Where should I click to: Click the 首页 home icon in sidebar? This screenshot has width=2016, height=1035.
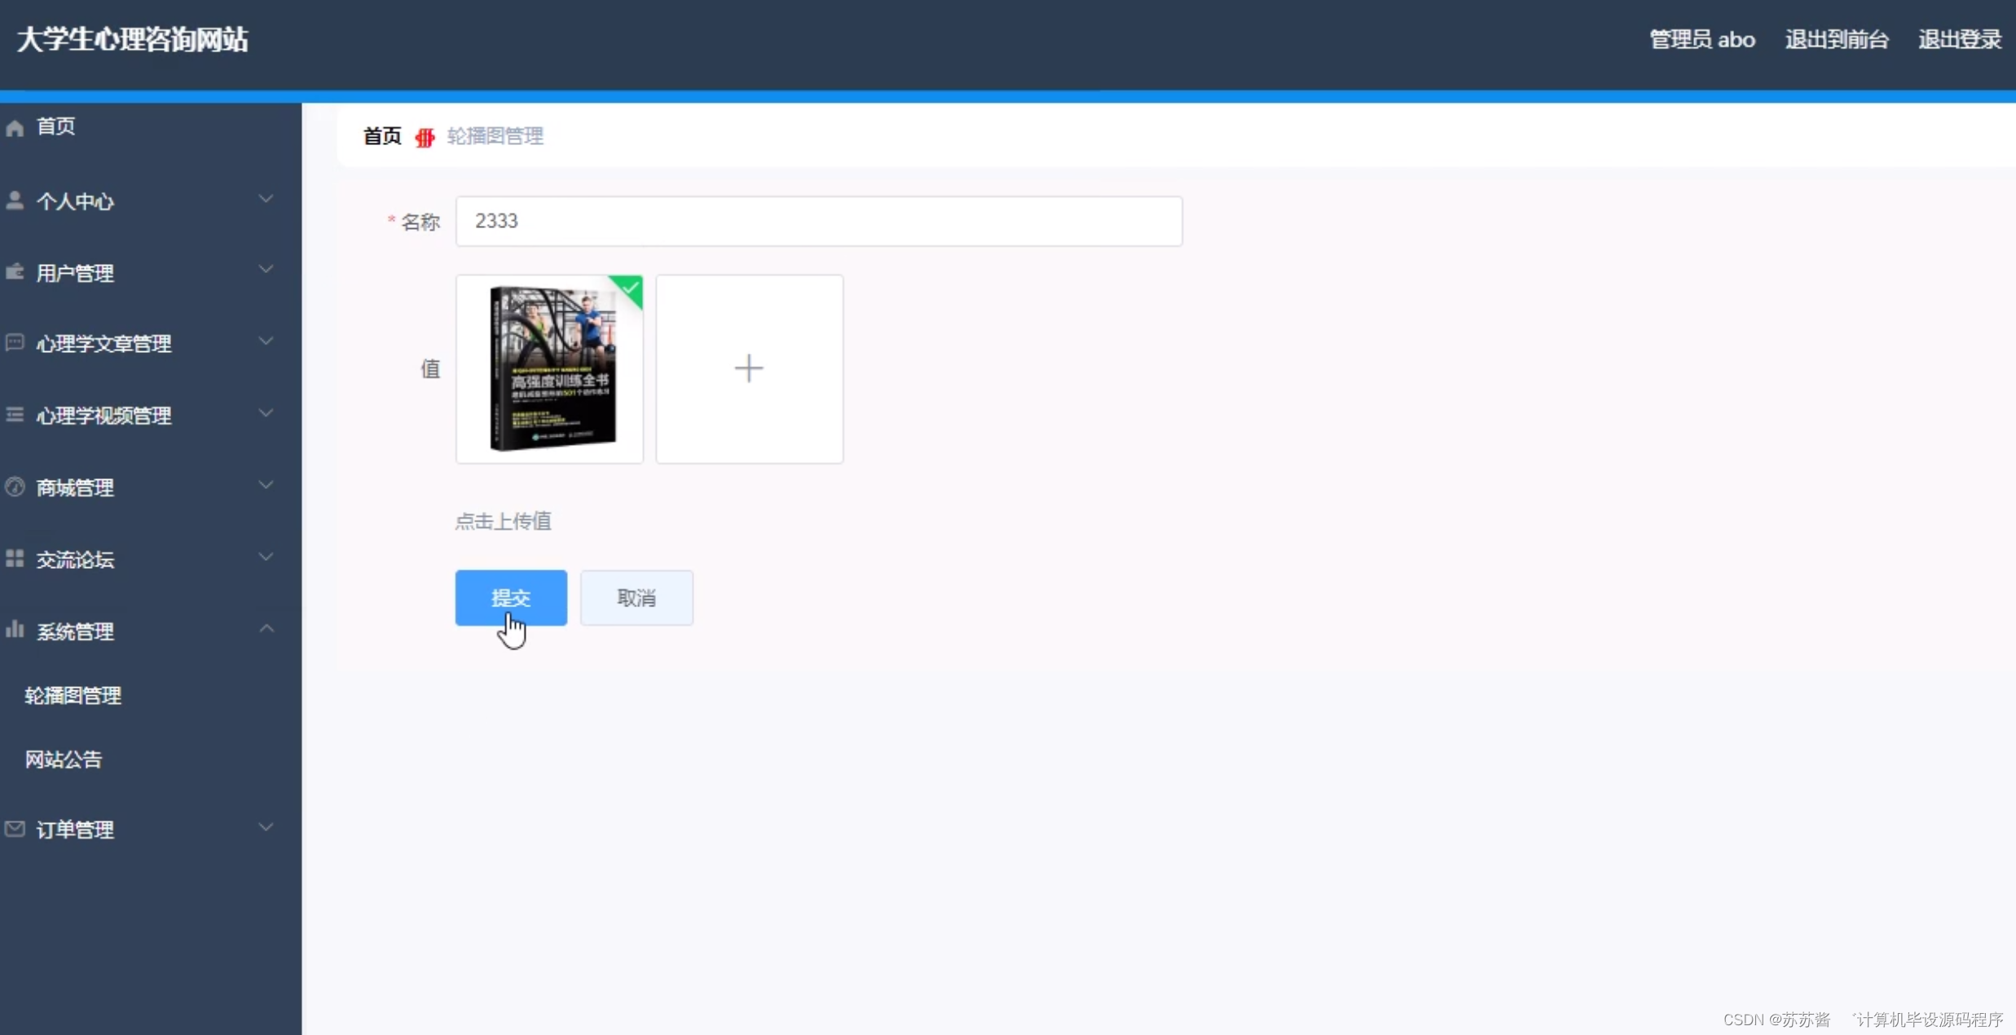15,126
